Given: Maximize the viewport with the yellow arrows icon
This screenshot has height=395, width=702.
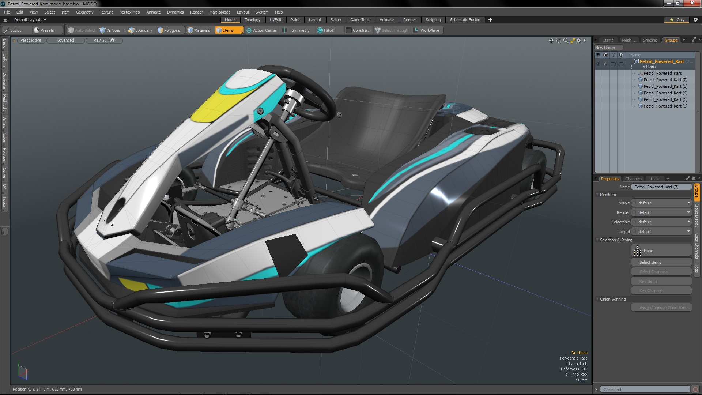Looking at the screenshot, I should pyautogui.click(x=573, y=41).
